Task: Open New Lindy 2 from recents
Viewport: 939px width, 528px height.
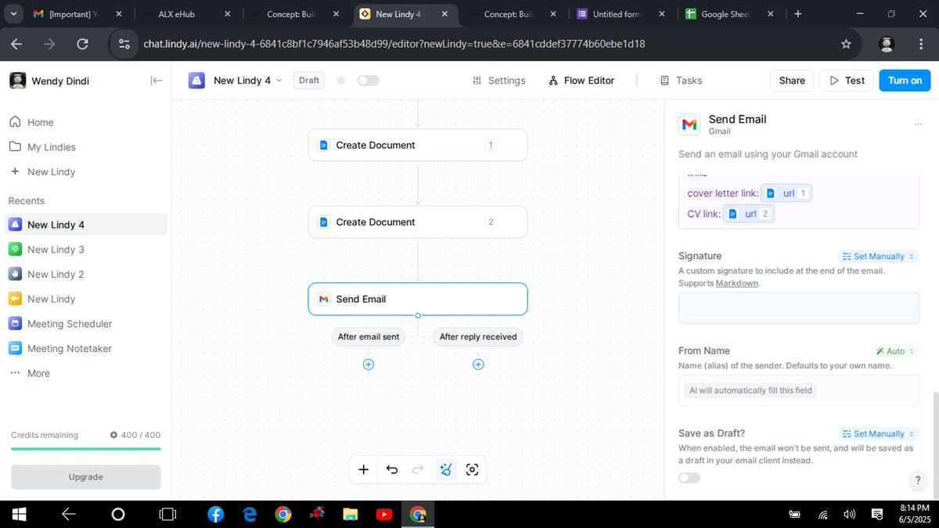Action: (85, 274)
